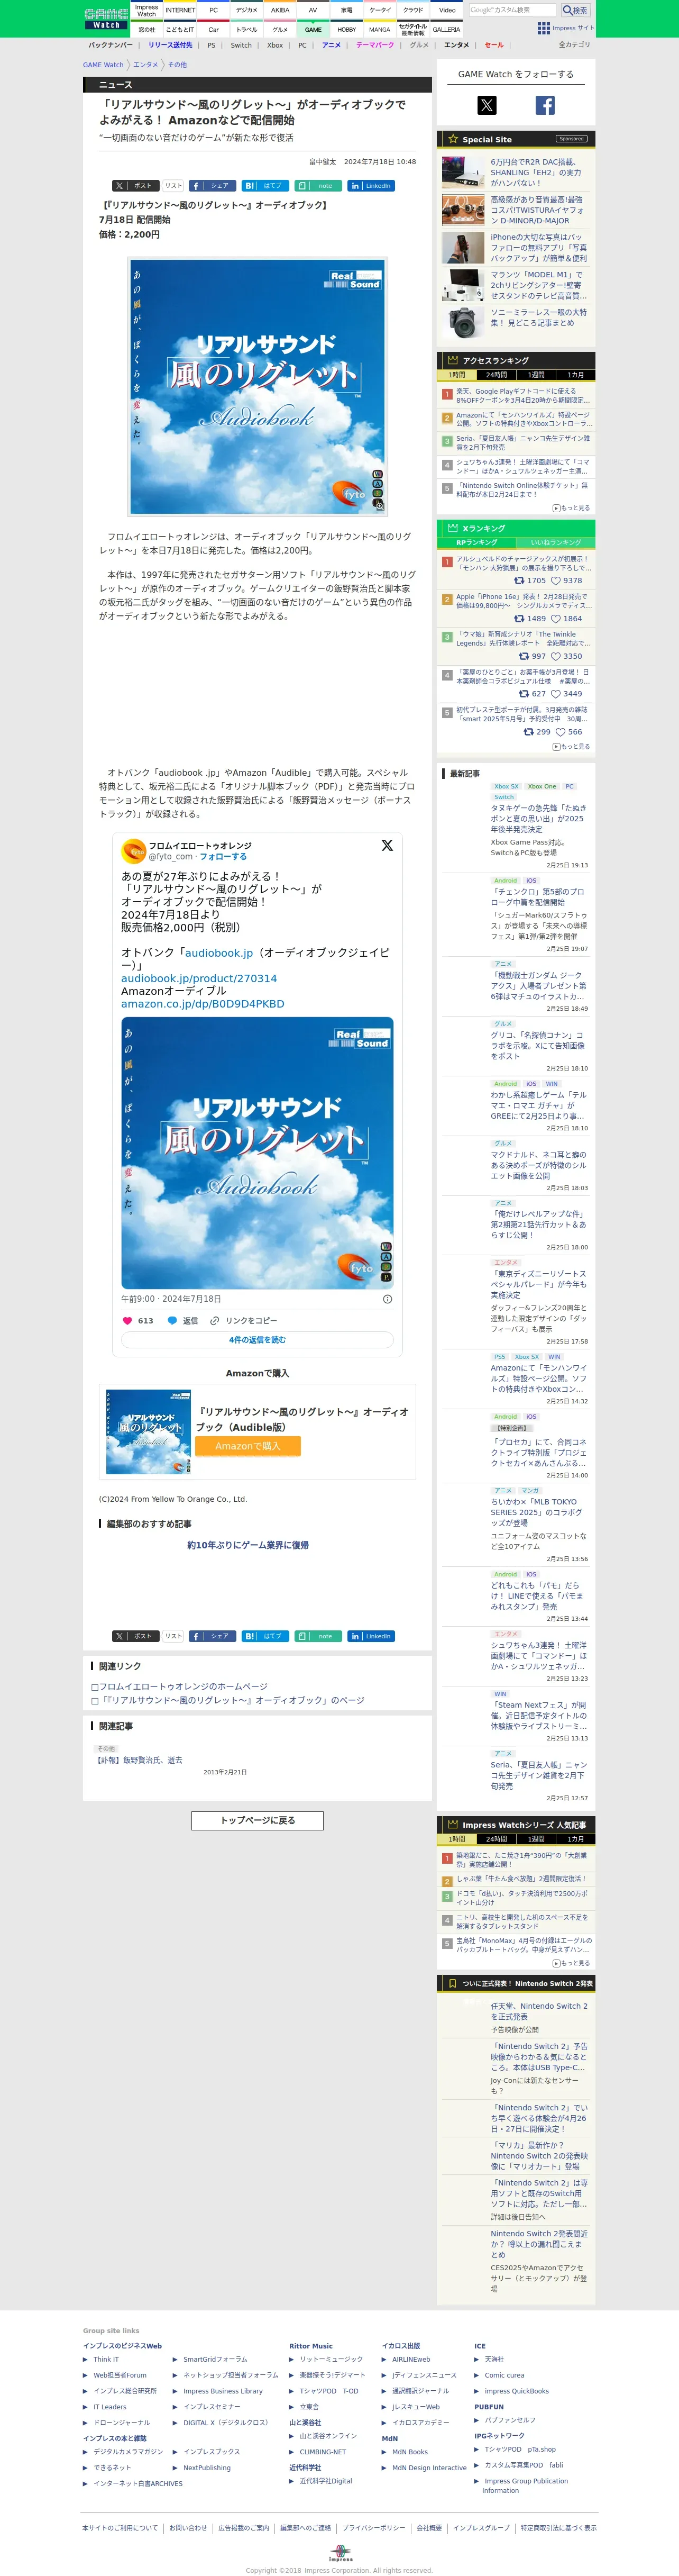Image resolution: width=679 pixels, height=2576 pixels.
Task: Open the tweet's album cover image
Action: click(257, 1152)
